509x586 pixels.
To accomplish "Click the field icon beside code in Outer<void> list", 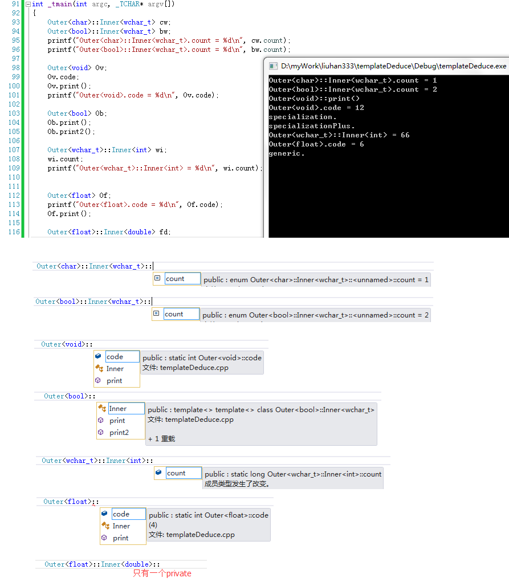I will pos(98,356).
